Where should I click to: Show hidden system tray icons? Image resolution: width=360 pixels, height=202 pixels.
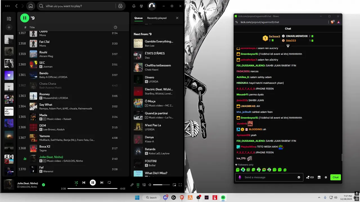tap(319, 198)
